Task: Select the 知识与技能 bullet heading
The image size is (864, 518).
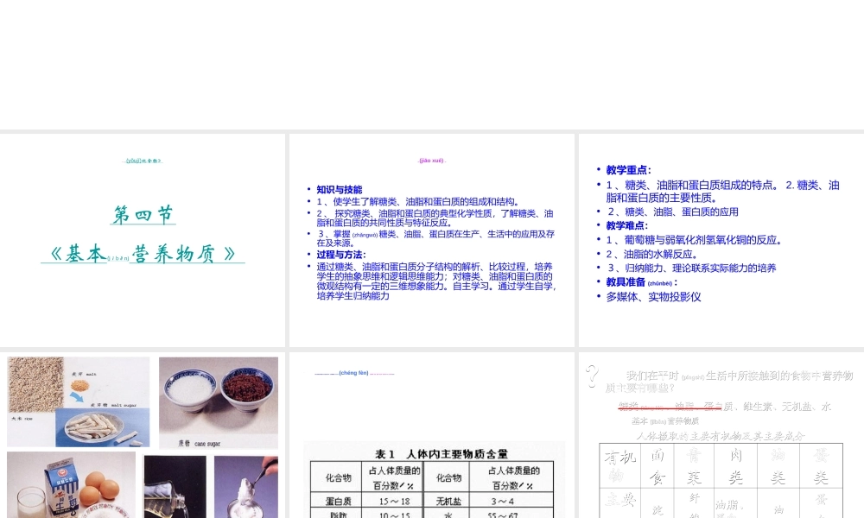Action: pos(339,189)
